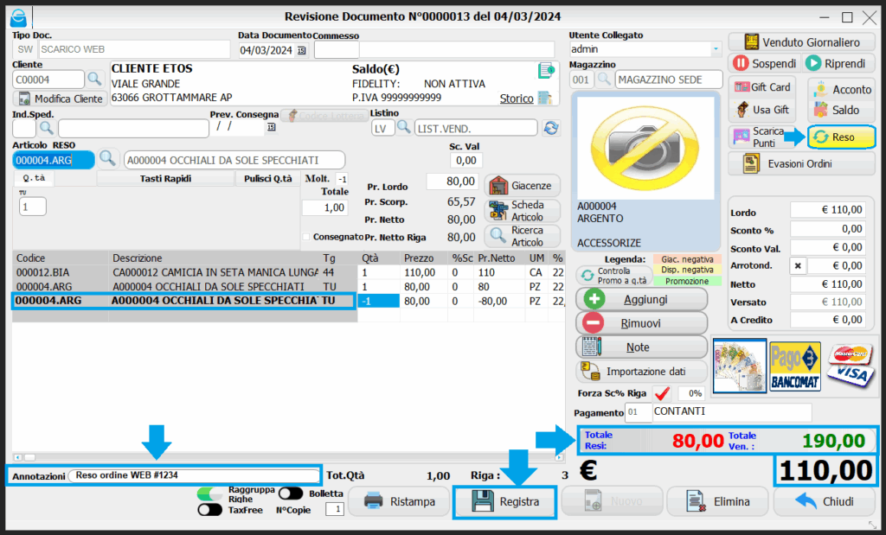
Task: Toggle the Bolletta switch
Action: click(290, 494)
